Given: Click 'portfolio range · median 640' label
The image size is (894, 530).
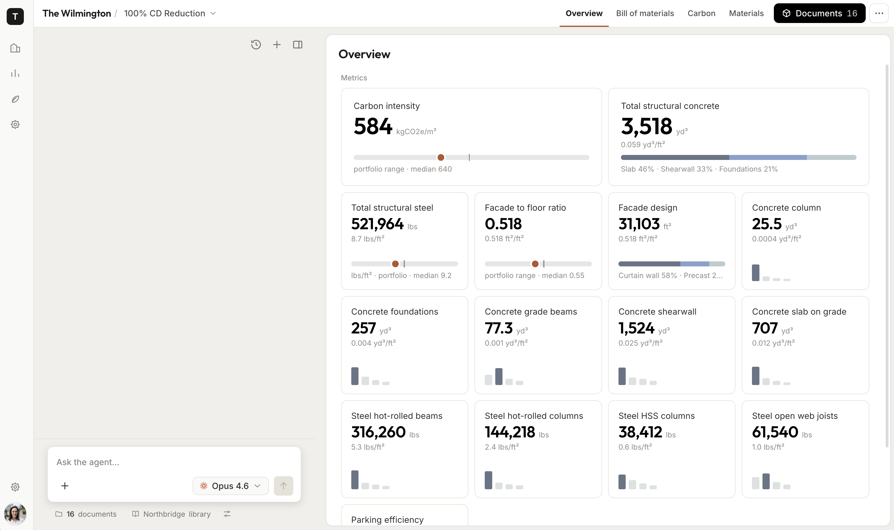Looking at the screenshot, I should coord(403,169).
